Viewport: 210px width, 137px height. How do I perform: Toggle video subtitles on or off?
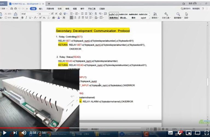coord(171,133)
